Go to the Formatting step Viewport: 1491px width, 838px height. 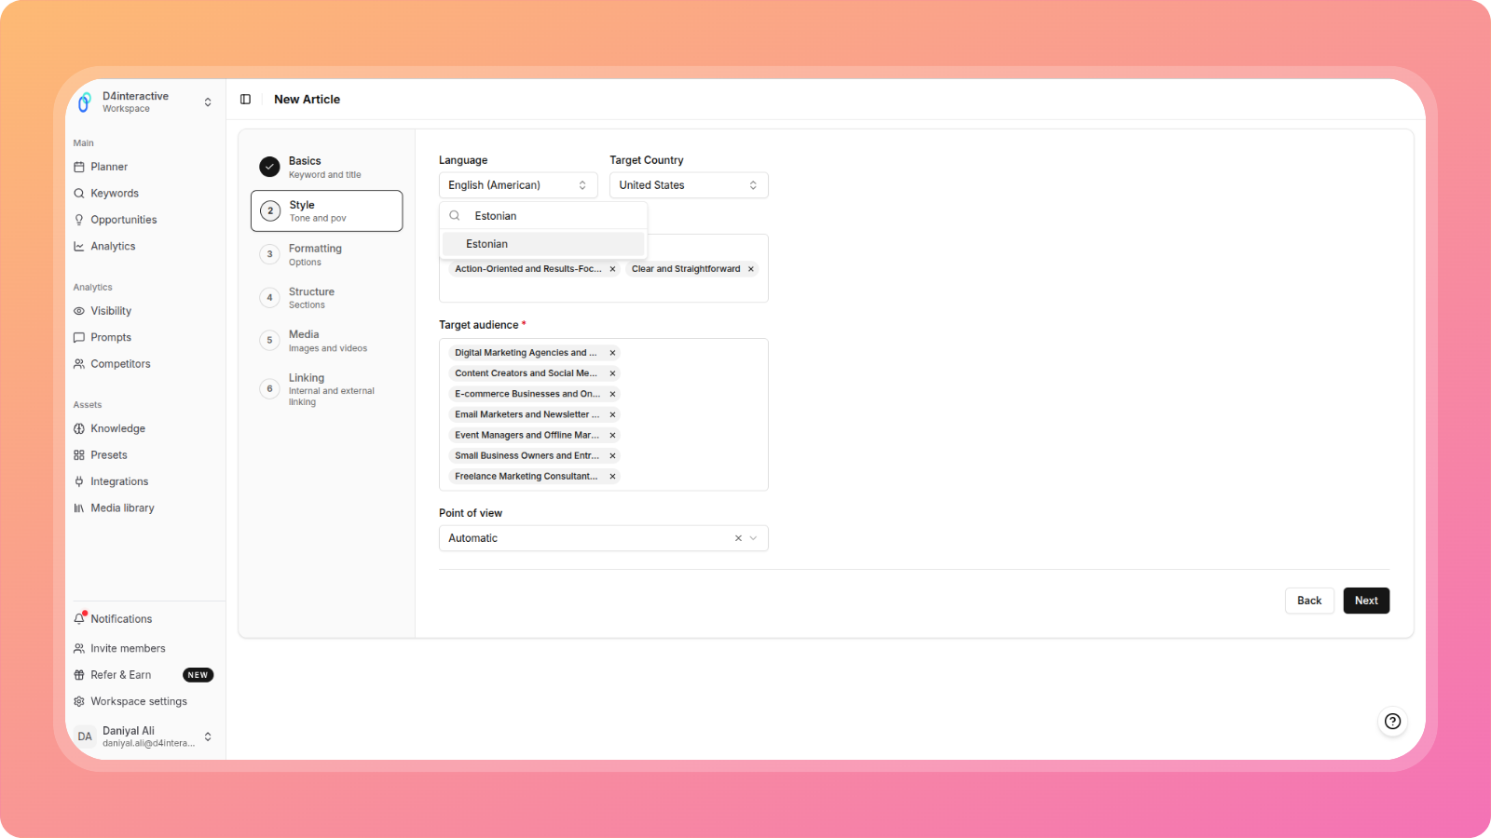(315, 254)
